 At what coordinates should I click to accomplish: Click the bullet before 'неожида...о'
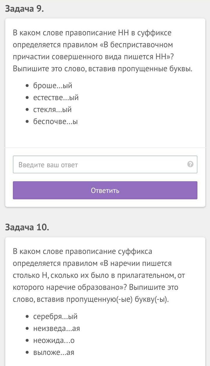[x=27, y=341]
